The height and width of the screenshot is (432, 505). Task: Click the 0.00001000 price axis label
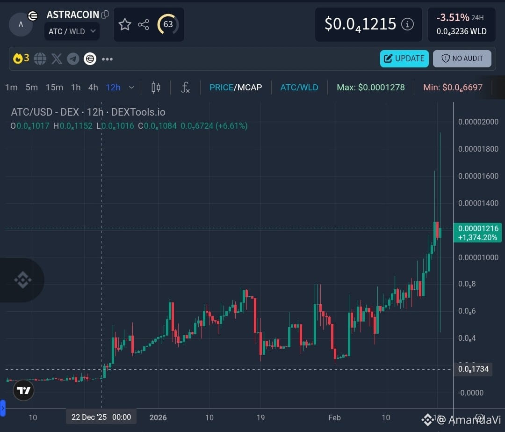click(478, 257)
